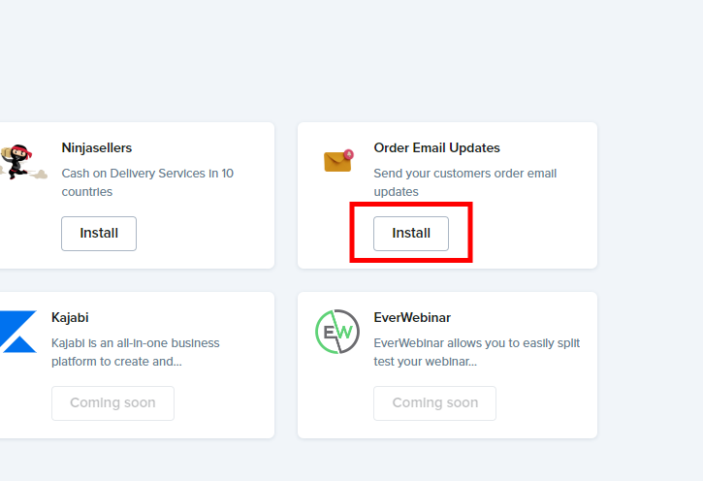Select the EverWebinar title text

coord(412,318)
